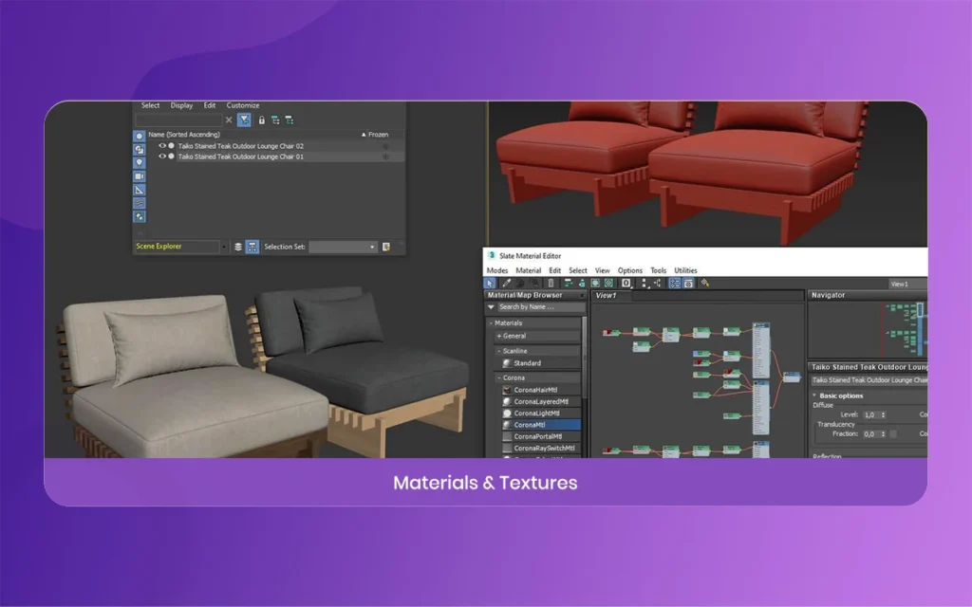The image size is (972, 607).
Task: Open Material/Map Browser options arrow by search
Action: (491, 307)
